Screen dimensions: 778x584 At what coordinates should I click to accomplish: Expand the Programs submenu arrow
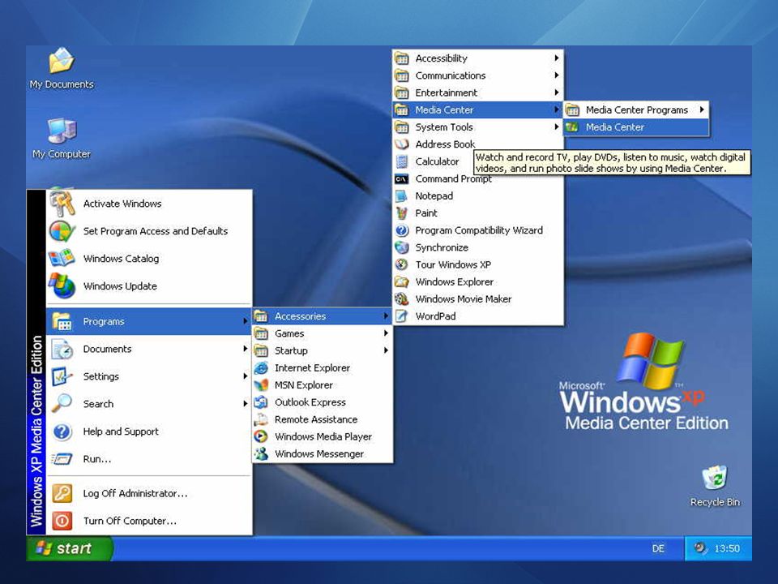coord(245,321)
